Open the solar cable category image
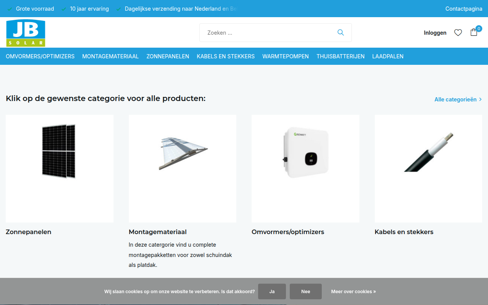The image size is (488, 305). pos(429,169)
